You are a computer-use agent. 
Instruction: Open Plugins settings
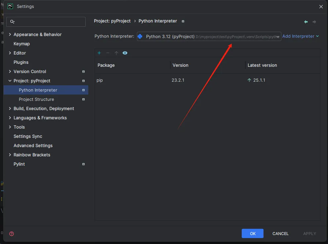coord(21,62)
